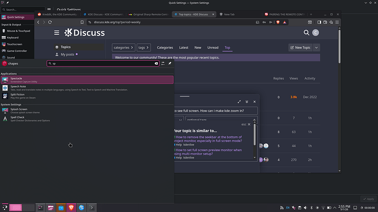Open System Settings from the taskbar

pos(41,208)
